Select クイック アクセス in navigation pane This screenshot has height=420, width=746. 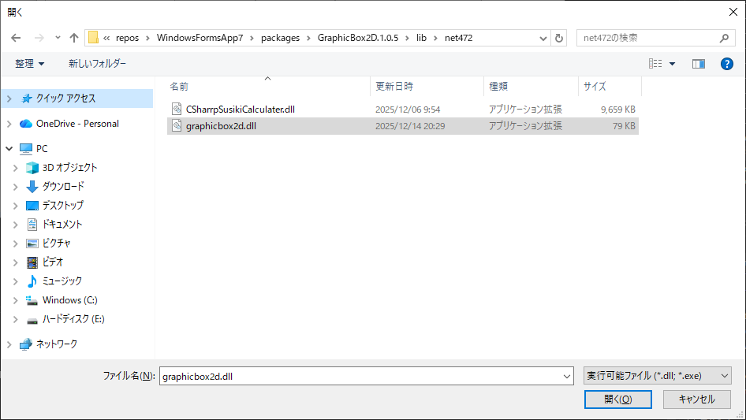[65, 98]
